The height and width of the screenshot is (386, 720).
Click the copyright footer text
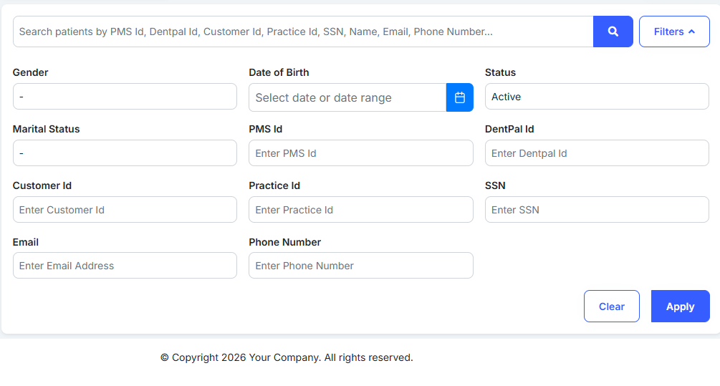pos(287,357)
